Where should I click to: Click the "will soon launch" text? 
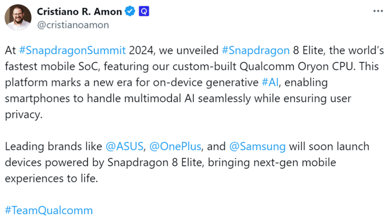click(329, 146)
